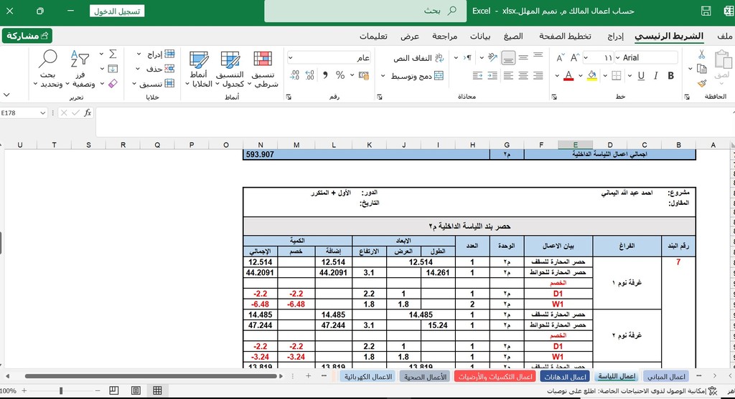Switch to sheet اعمال الدهانات
Viewport: 735px width, 399px height.
click(565, 377)
